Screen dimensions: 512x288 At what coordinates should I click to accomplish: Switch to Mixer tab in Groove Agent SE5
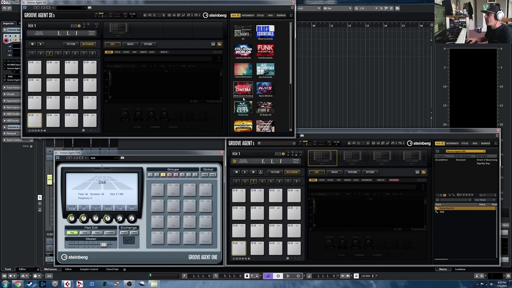coord(130,44)
